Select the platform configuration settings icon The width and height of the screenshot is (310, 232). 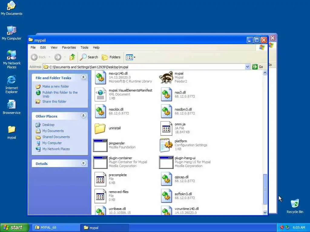[x=166, y=145]
